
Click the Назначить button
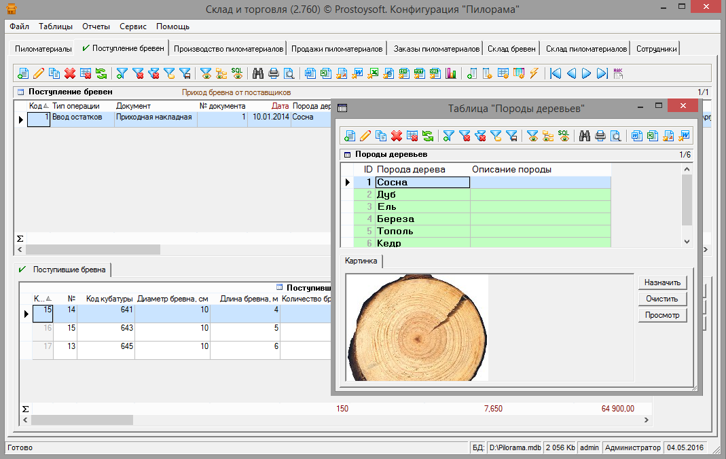(x=662, y=282)
